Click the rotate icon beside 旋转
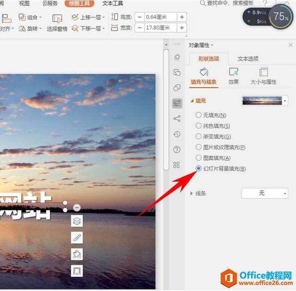Screen dimensions: 296x291 (x=22, y=29)
